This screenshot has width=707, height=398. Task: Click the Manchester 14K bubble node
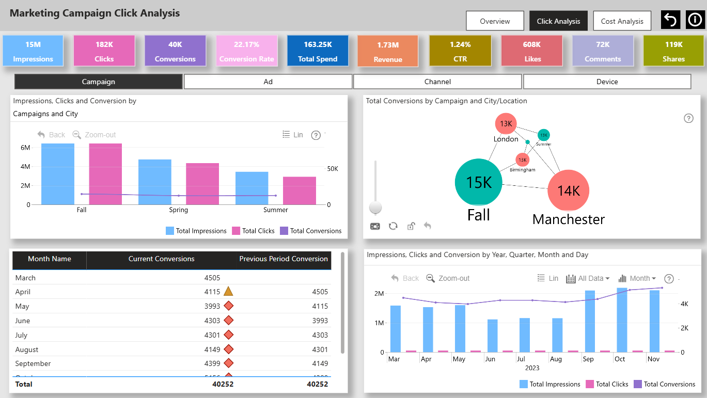[x=568, y=190]
